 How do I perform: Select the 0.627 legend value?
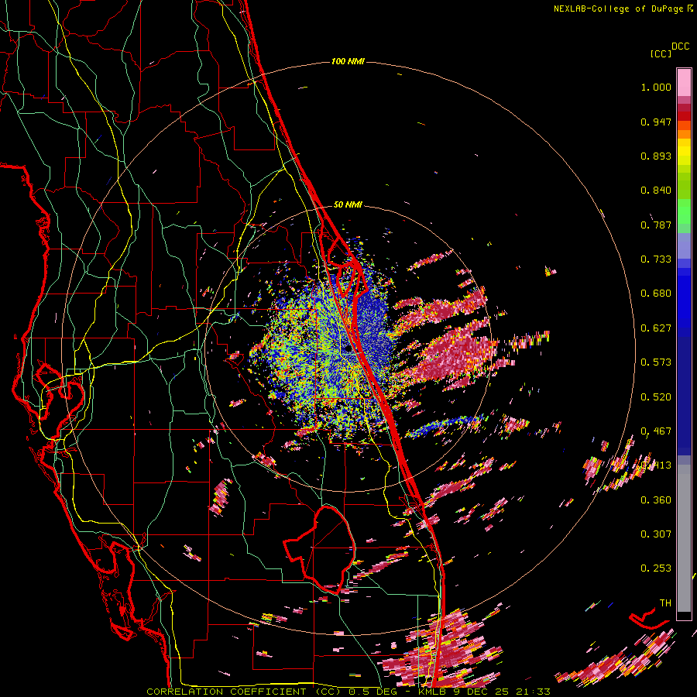point(656,328)
